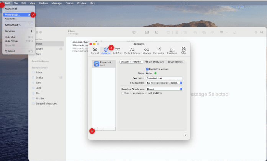Switch to the Mailbox Behaviours tab
Screen dimensions: 267x161
tap(154, 61)
